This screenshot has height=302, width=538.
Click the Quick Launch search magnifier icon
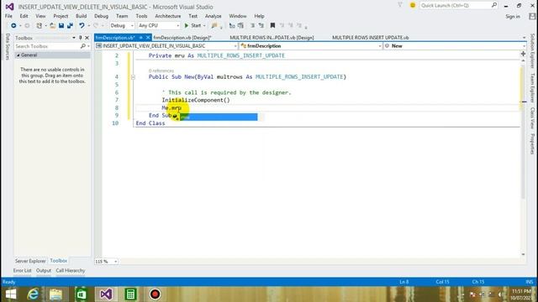(494, 5)
